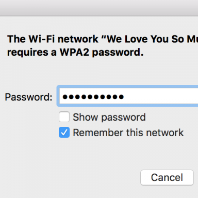Click the first masked password dot

coord(65,97)
